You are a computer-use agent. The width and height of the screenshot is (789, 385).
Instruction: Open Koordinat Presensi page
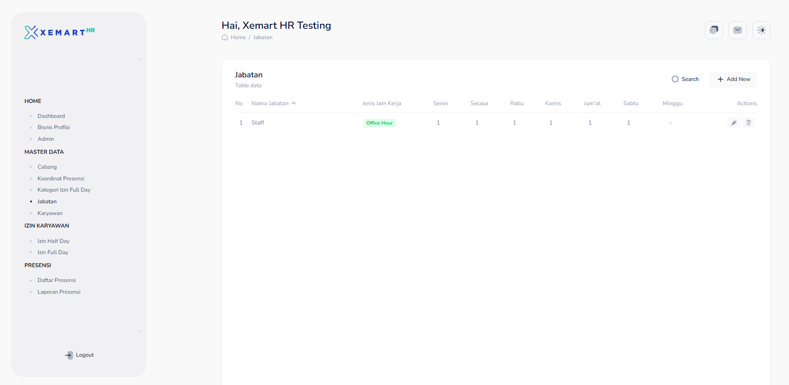[x=61, y=179]
